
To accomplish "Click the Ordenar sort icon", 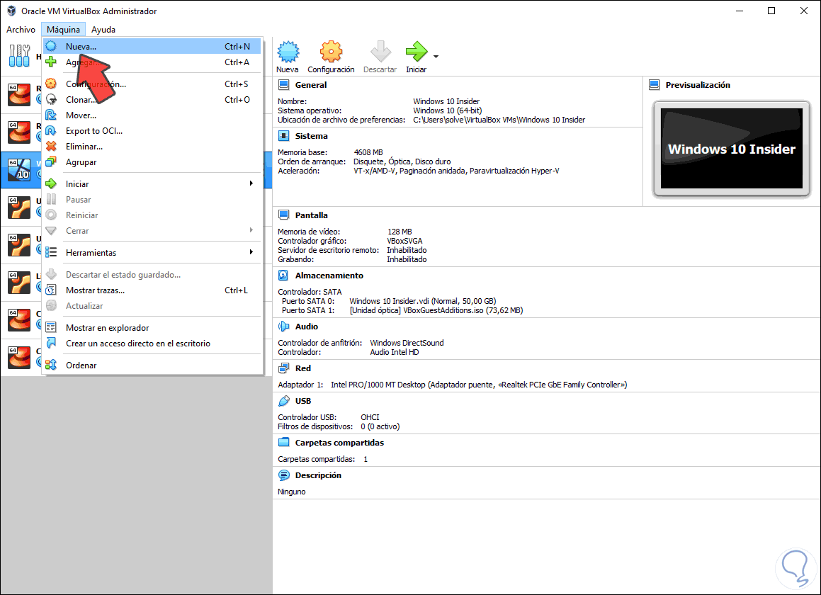I will [51, 365].
